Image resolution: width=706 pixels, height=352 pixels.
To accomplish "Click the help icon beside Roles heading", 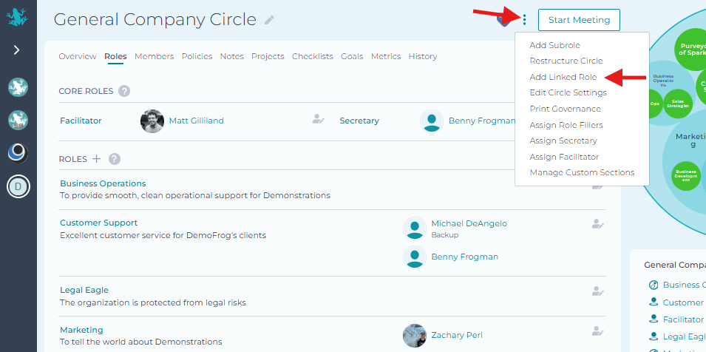I will [115, 159].
